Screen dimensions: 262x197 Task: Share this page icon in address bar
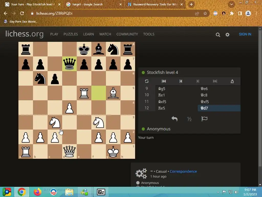click(x=197, y=13)
